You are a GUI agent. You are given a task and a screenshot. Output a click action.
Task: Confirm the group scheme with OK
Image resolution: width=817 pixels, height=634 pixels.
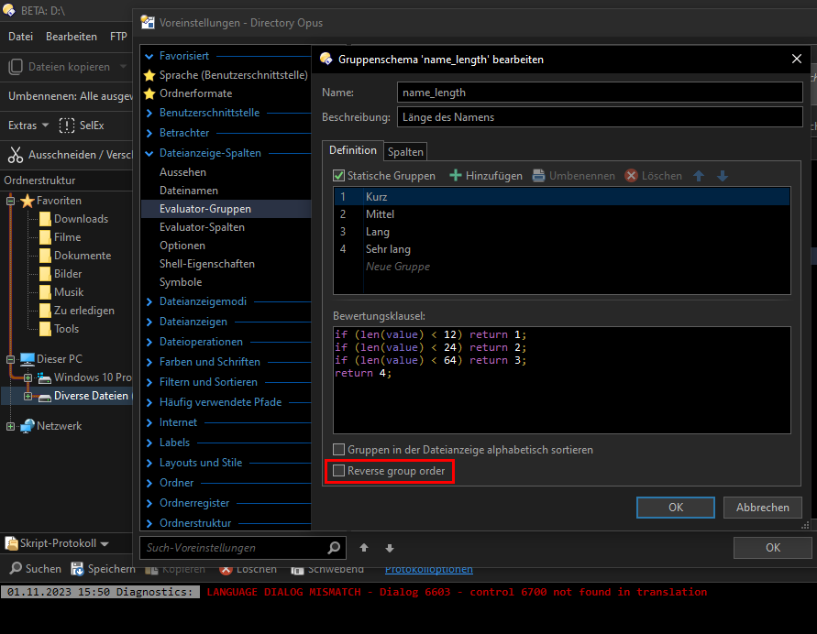pyautogui.click(x=676, y=508)
